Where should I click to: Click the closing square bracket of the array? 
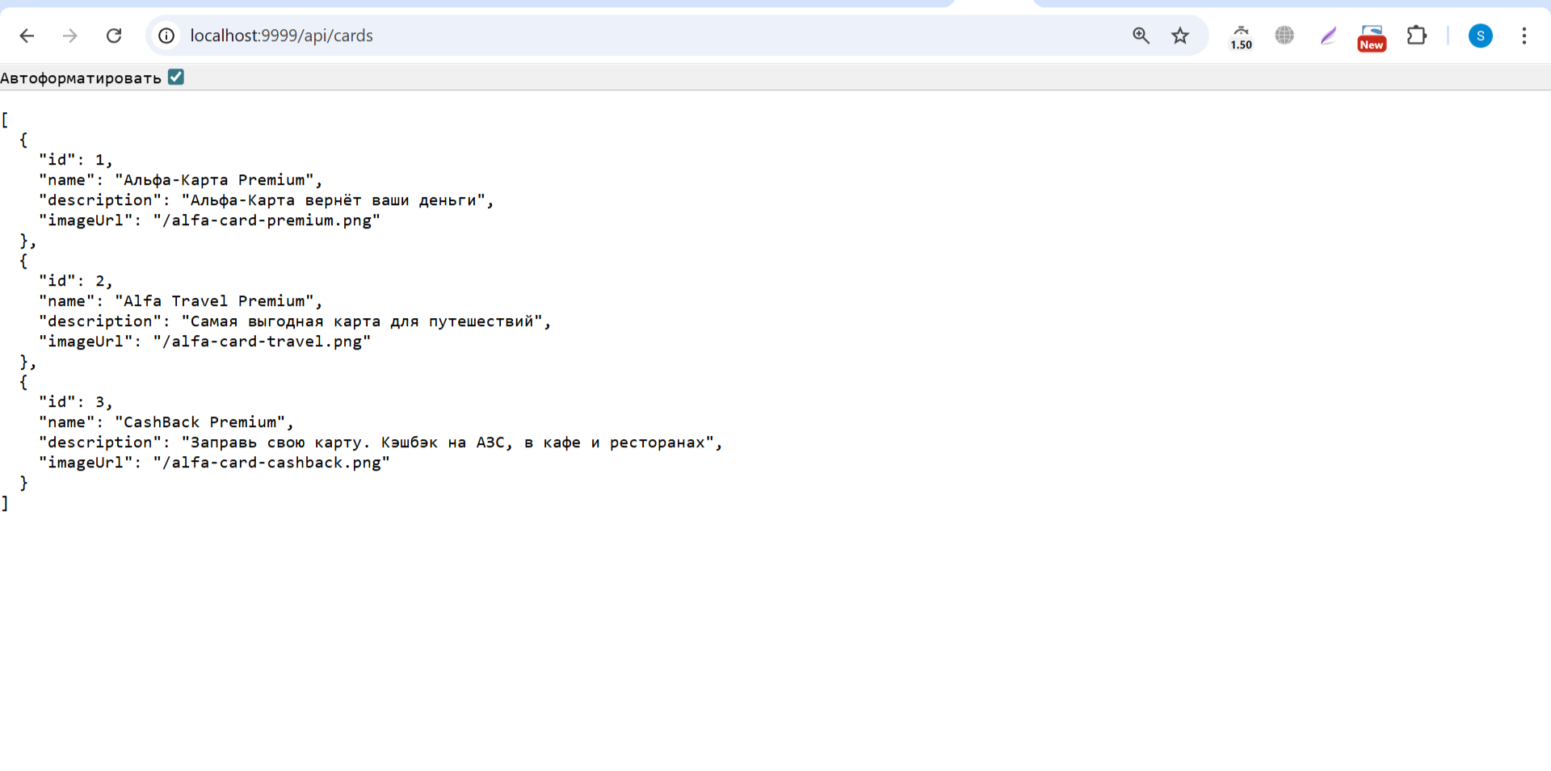[5, 503]
